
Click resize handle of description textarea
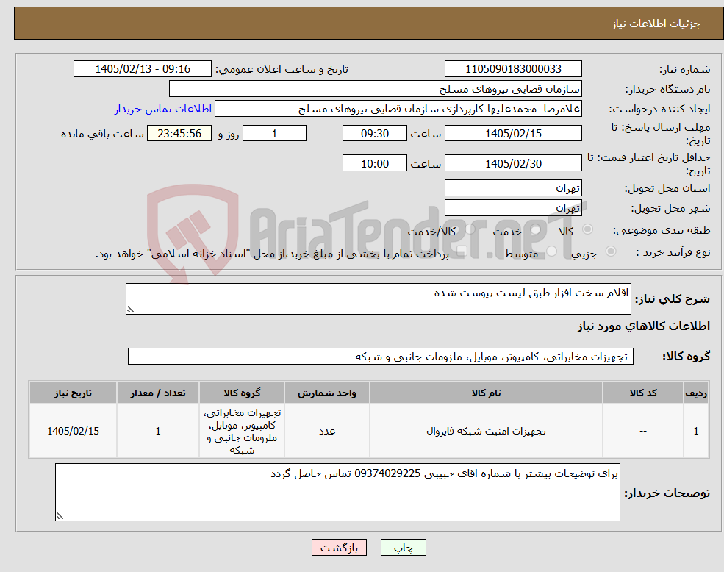[130, 310]
